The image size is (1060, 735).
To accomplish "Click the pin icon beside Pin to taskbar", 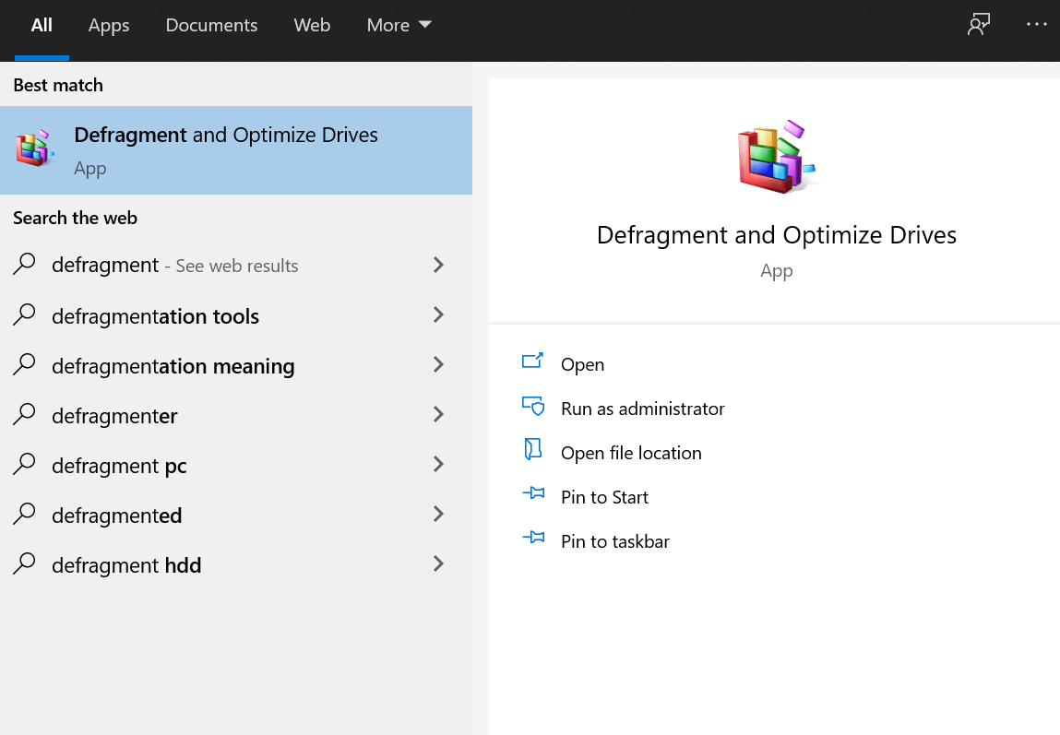I will click(533, 539).
